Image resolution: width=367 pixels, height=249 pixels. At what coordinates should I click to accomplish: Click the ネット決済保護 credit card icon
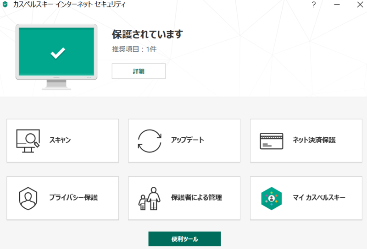(272, 141)
